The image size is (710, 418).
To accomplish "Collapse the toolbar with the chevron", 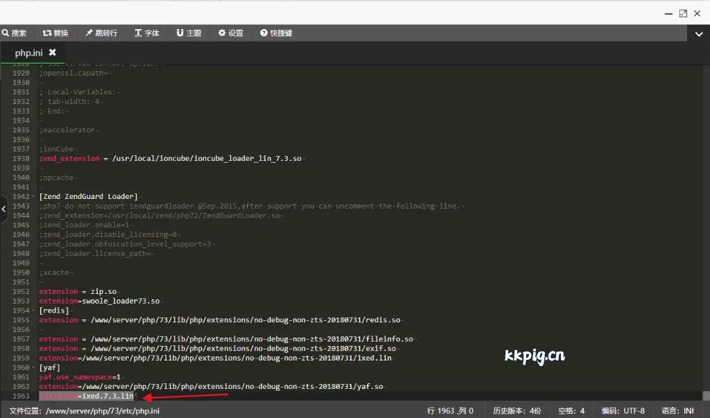I will pos(699,34).
